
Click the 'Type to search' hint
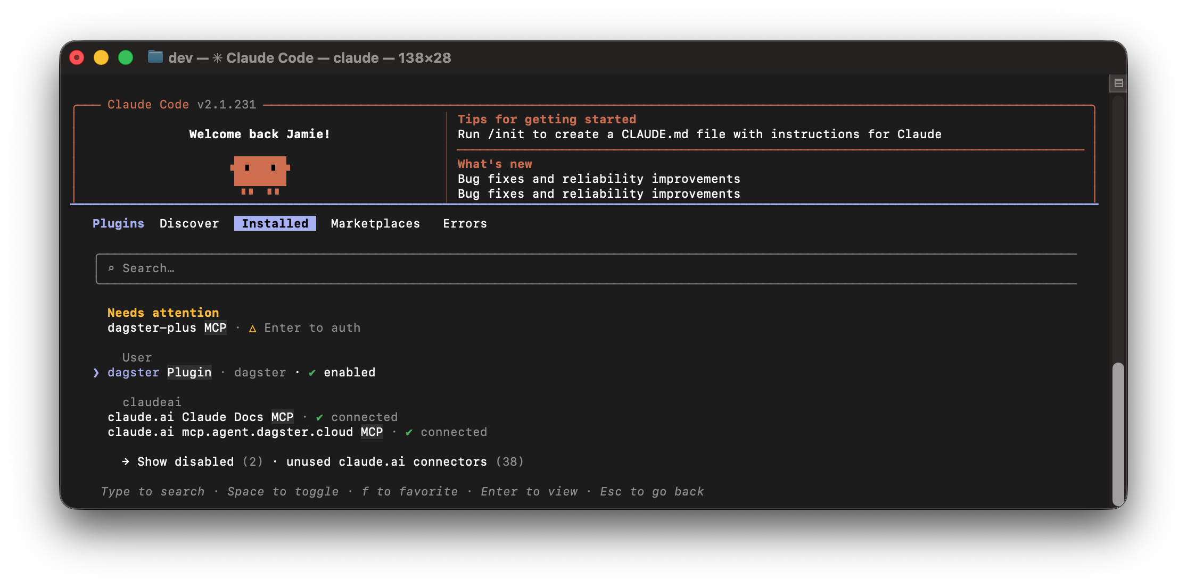153,491
